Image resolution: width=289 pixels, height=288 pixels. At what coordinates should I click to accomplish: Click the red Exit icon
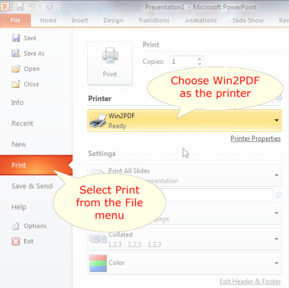point(15,241)
